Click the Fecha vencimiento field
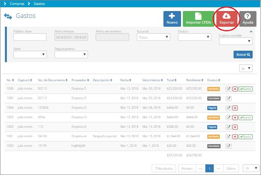The height and width of the screenshot is (175, 261). 113,37
